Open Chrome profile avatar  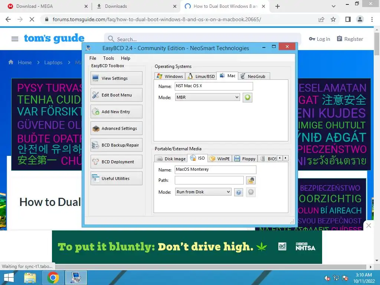pyautogui.click(x=360, y=19)
